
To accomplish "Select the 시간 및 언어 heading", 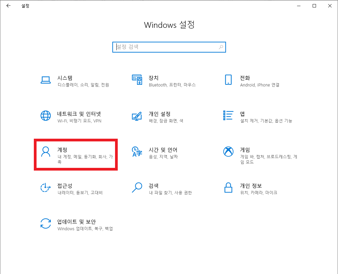I will click(163, 150).
